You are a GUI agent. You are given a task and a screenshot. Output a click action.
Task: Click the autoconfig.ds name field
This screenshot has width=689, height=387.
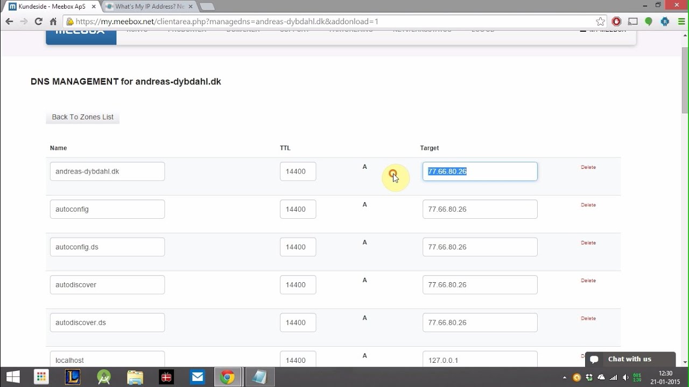coord(107,247)
